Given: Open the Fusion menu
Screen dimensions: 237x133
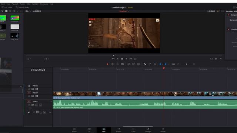Looking at the screenshot, I should tap(22, 4).
